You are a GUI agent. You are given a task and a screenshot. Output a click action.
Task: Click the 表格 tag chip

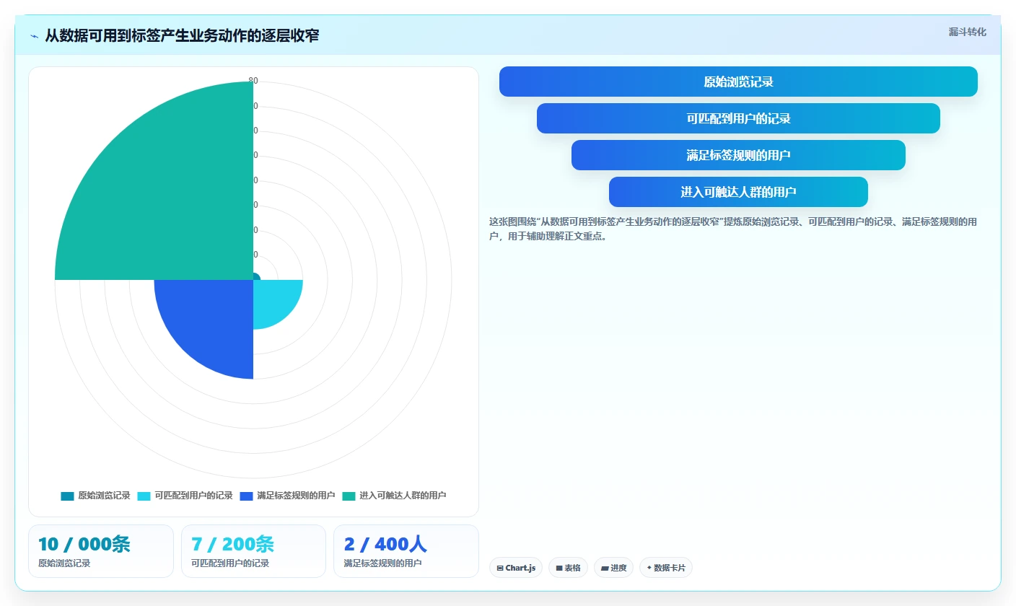pos(568,568)
